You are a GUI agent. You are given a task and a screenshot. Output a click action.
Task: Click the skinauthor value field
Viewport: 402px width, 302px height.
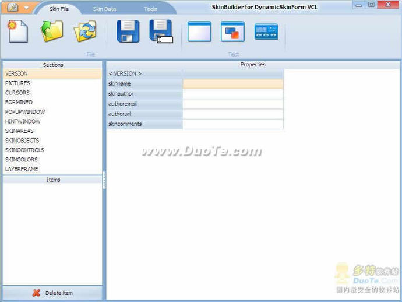coord(233,94)
